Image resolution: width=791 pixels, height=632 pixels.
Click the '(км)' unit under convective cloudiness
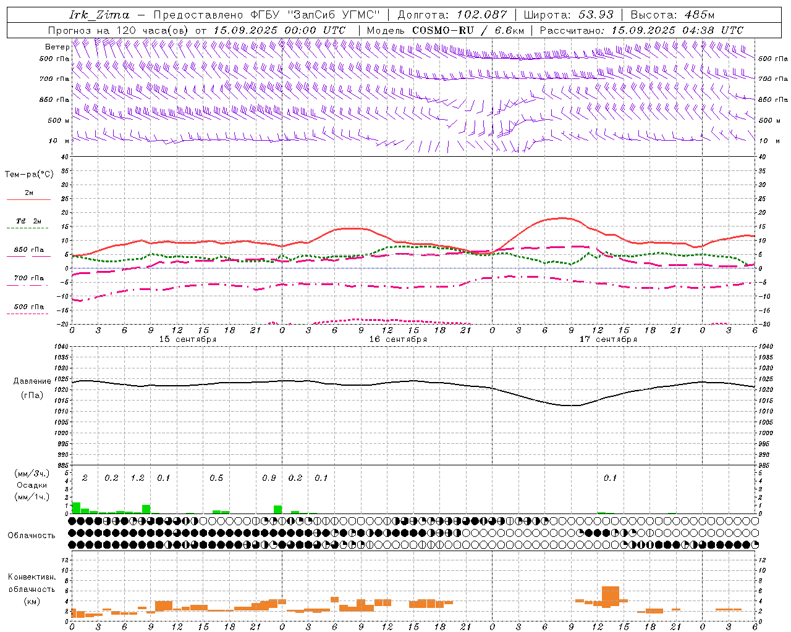click(32, 601)
